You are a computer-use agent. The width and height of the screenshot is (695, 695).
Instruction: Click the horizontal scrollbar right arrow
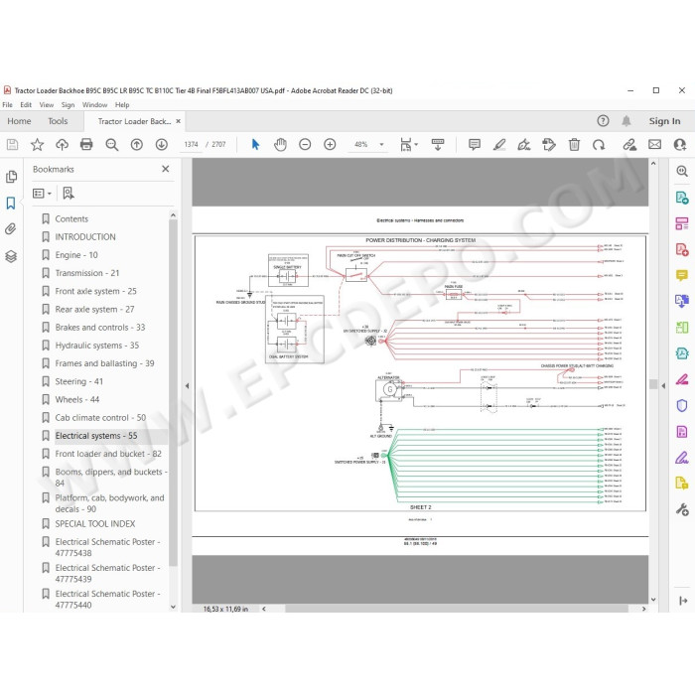pos(643,609)
